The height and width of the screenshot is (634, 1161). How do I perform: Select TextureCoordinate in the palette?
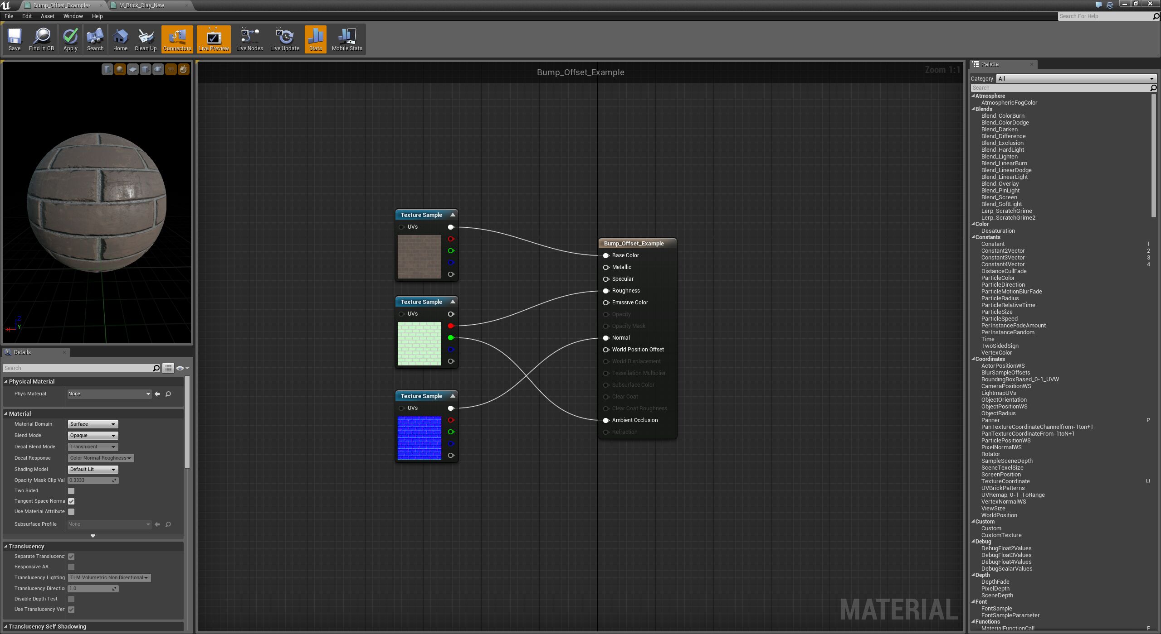point(1005,481)
